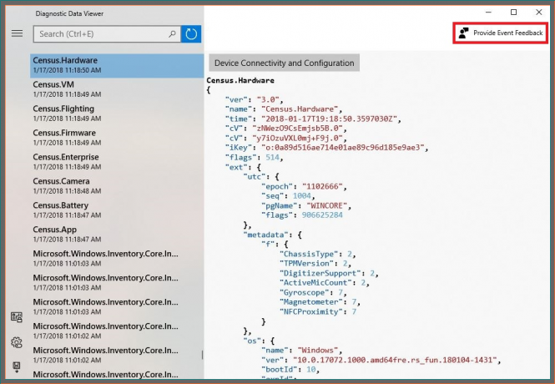Click the Export Data icon in sidebar

(x=17, y=366)
